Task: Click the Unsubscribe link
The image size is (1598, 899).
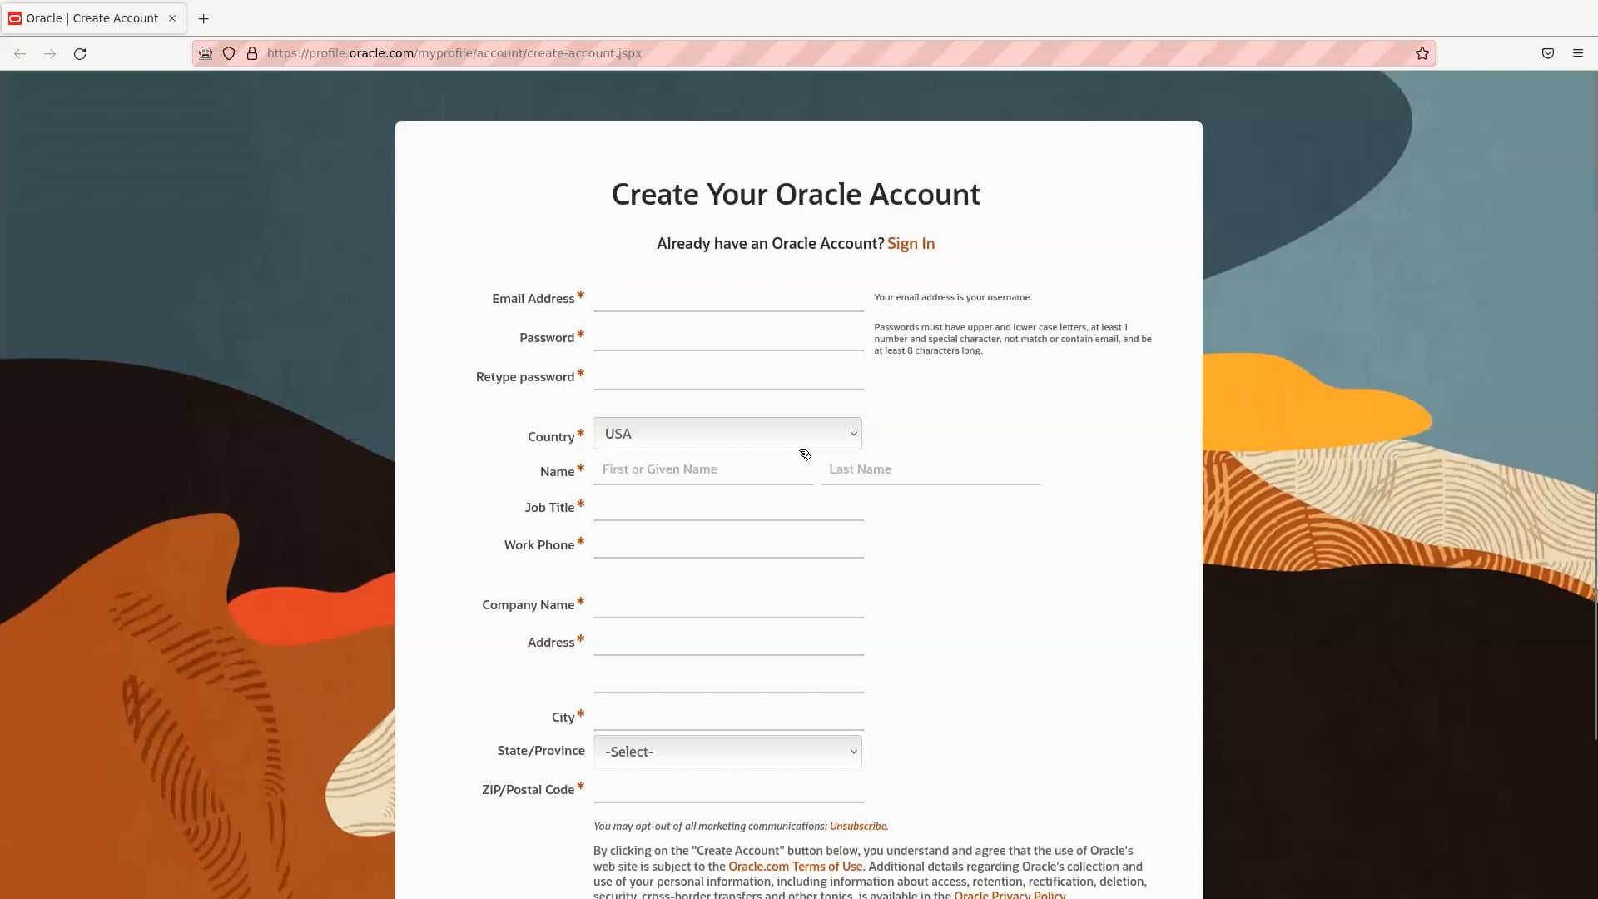Action: (x=858, y=826)
